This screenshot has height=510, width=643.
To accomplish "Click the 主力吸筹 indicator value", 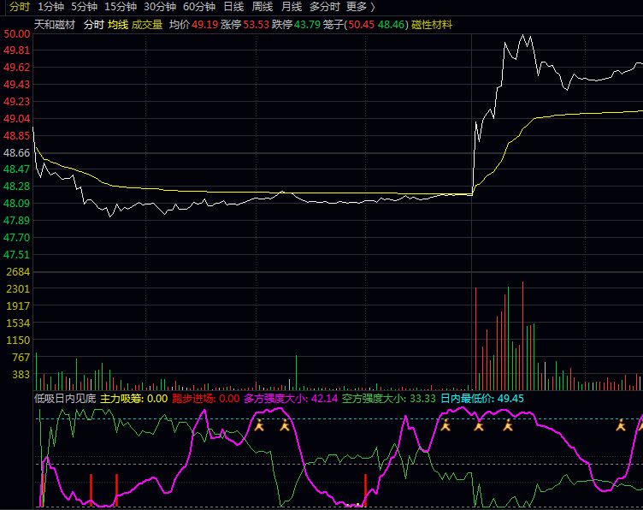I will 157,399.
